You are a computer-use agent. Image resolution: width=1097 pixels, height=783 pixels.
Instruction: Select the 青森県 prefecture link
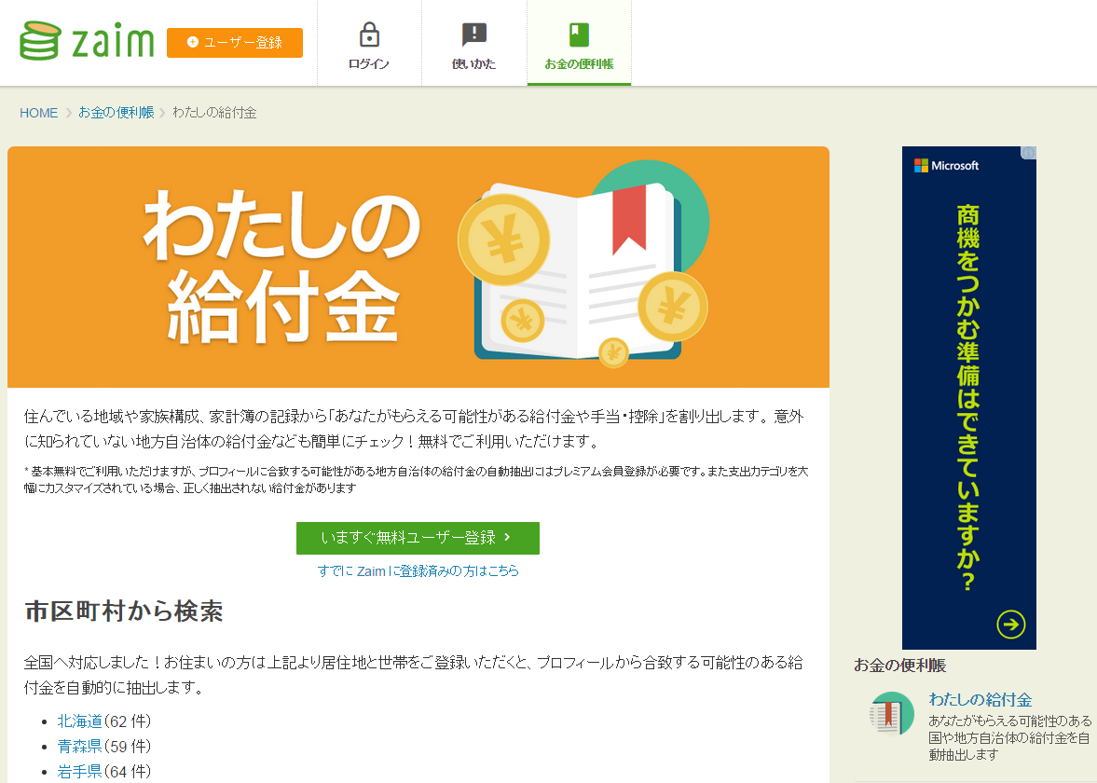(x=78, y=746)
